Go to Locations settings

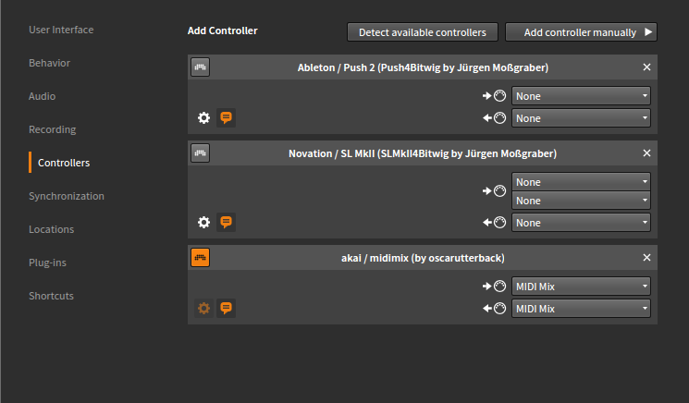pyautogui.click(x=52, y=229)
